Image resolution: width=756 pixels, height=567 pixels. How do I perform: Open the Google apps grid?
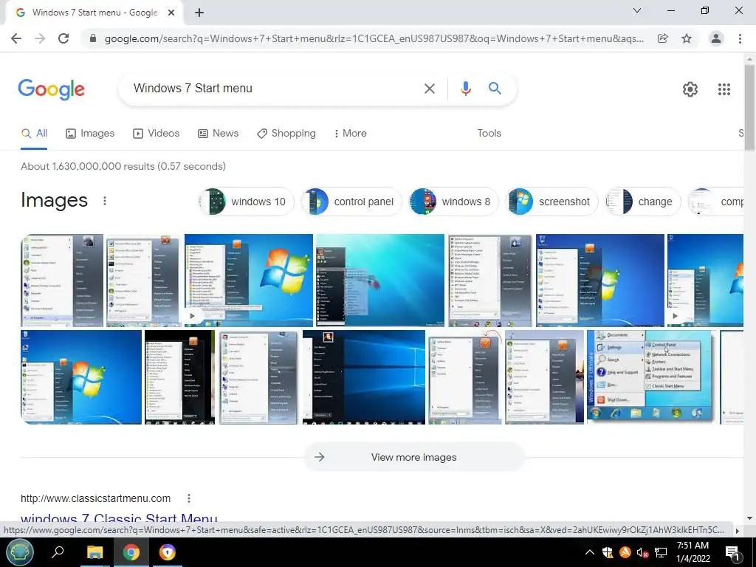[724, 89]
